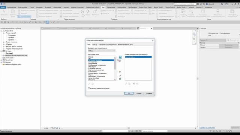Viewport: 240px width, 135px height.
Task: Open the Справка по свойствам link
Action: click(207, 127)
